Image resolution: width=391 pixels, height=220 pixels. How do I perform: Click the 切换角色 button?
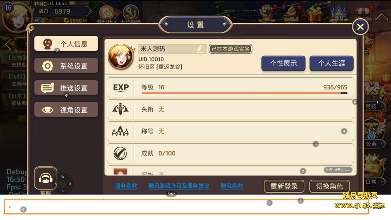[x=329, y=186]
